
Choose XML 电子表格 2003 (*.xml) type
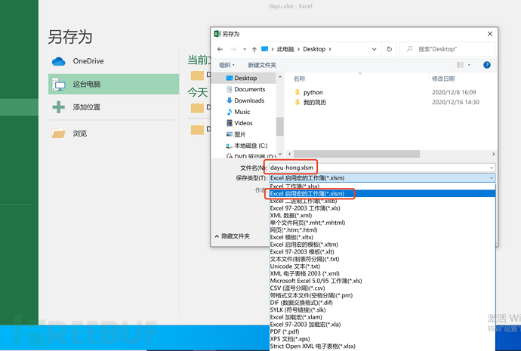tap(382, 273)
